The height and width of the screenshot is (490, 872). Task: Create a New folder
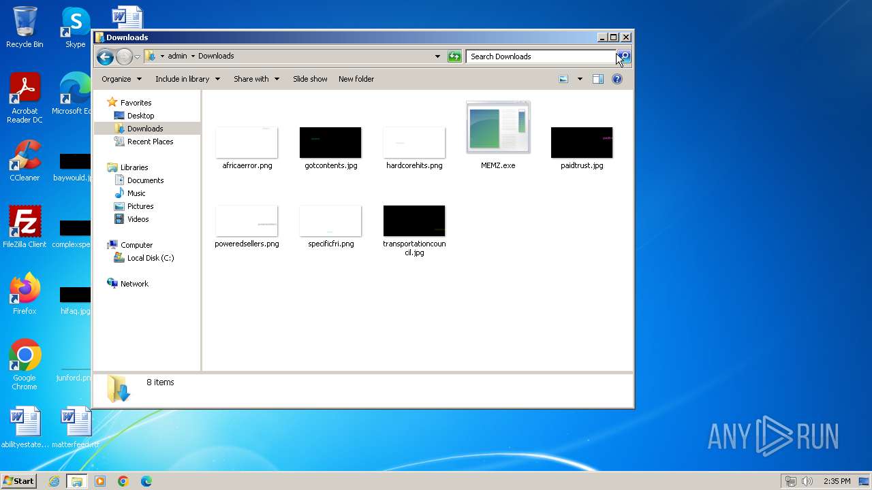356,79
